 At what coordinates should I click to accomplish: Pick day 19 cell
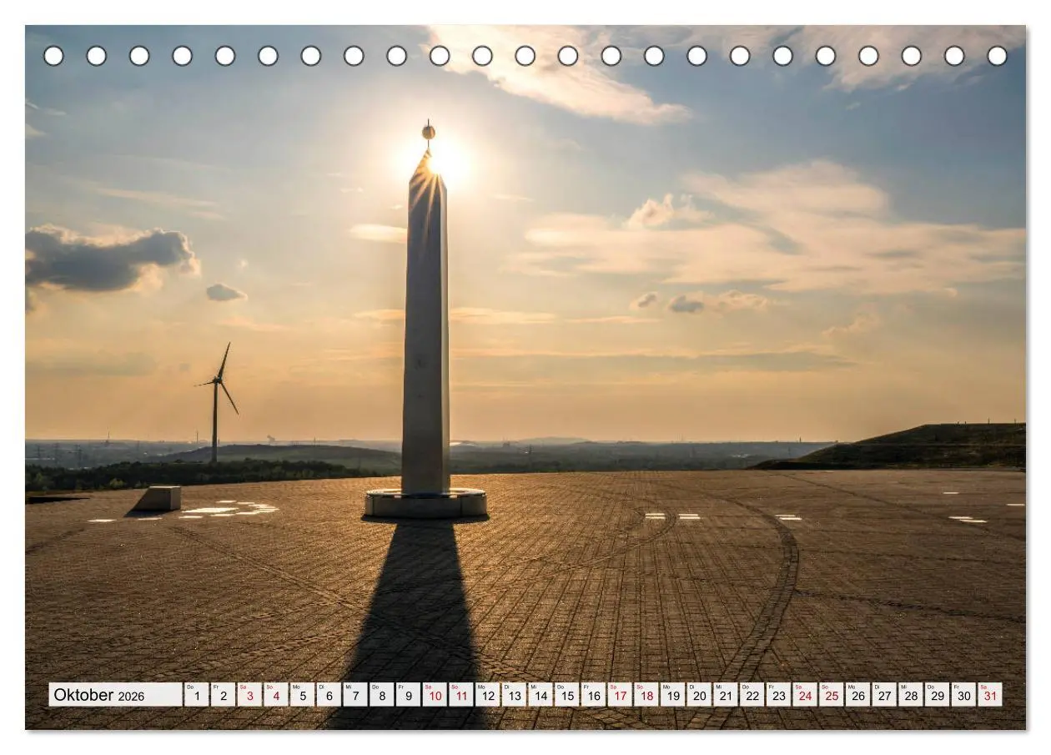pyautogui.click(x=672, y=694)
